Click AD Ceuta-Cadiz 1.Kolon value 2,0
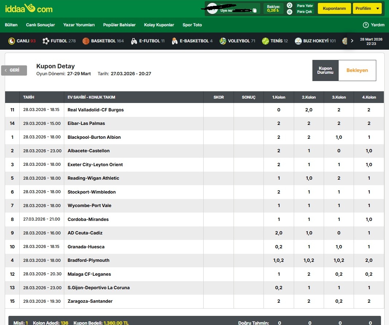The height and width of the screenshot is (325, 389). 278,233
